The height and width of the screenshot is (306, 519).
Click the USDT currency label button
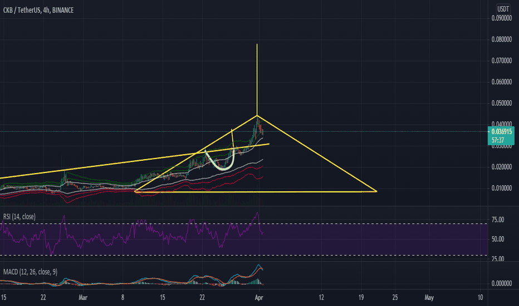click(503, 8)
